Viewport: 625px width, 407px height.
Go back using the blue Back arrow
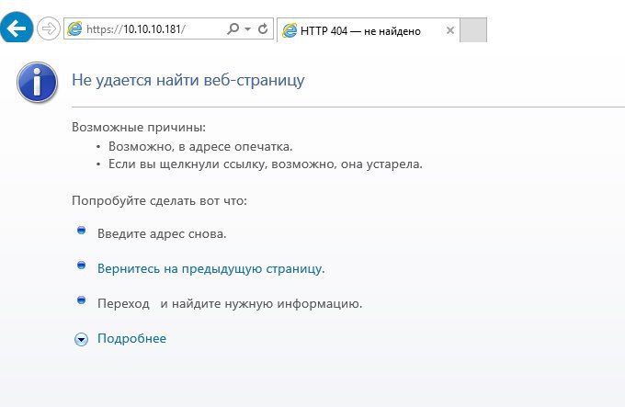[x=16, y=28]
